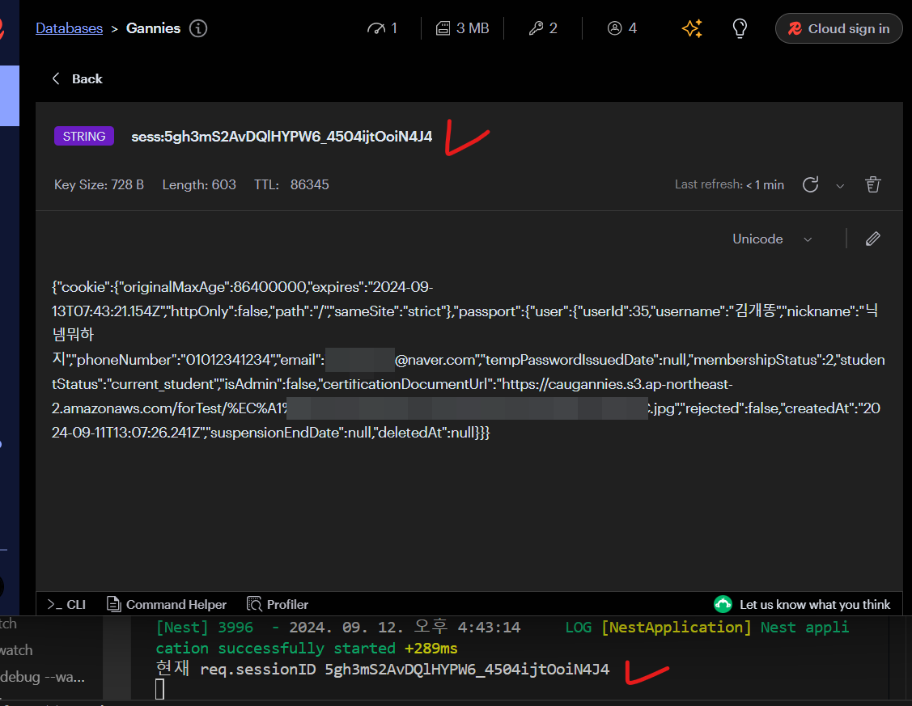View the CPU gauge indicator

[x=375, y=27]
